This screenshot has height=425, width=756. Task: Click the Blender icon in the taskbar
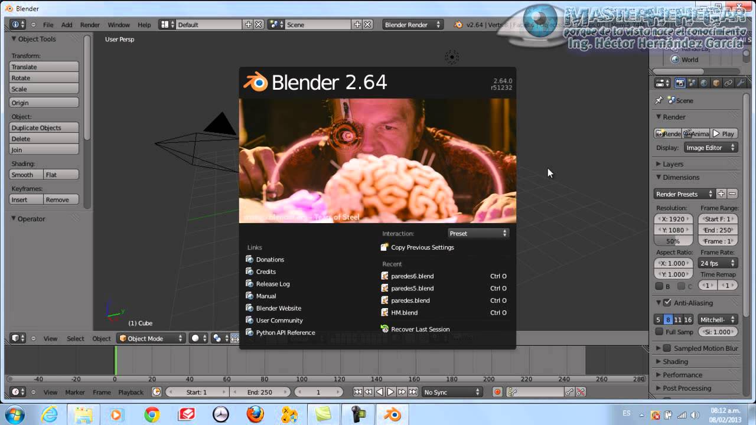[x=392, y=414]
